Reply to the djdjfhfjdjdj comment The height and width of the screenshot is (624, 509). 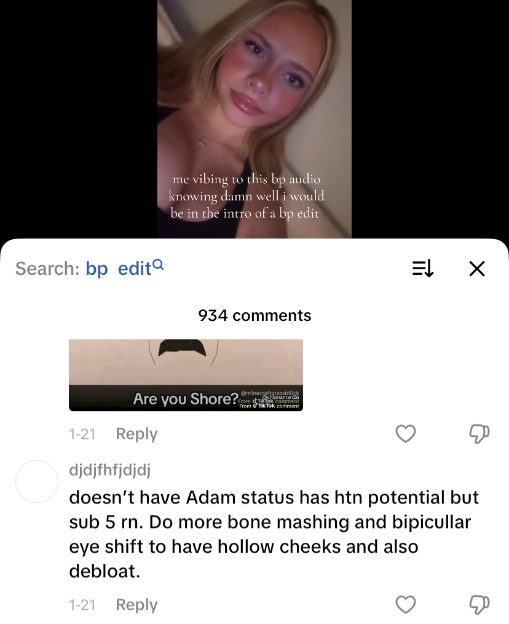pos(136,604)
